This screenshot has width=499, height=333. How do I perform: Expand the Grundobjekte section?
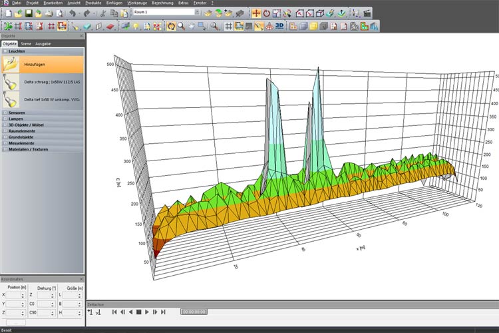point(5,137)
